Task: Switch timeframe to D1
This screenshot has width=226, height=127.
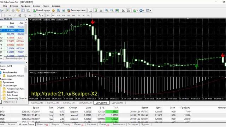Action: 79,16
